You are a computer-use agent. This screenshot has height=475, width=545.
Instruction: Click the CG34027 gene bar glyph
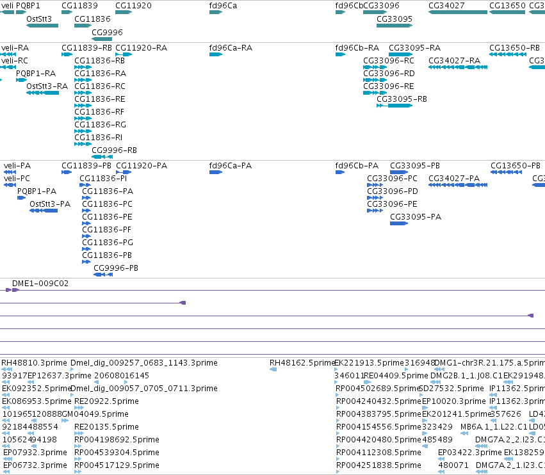pos(458,12)
